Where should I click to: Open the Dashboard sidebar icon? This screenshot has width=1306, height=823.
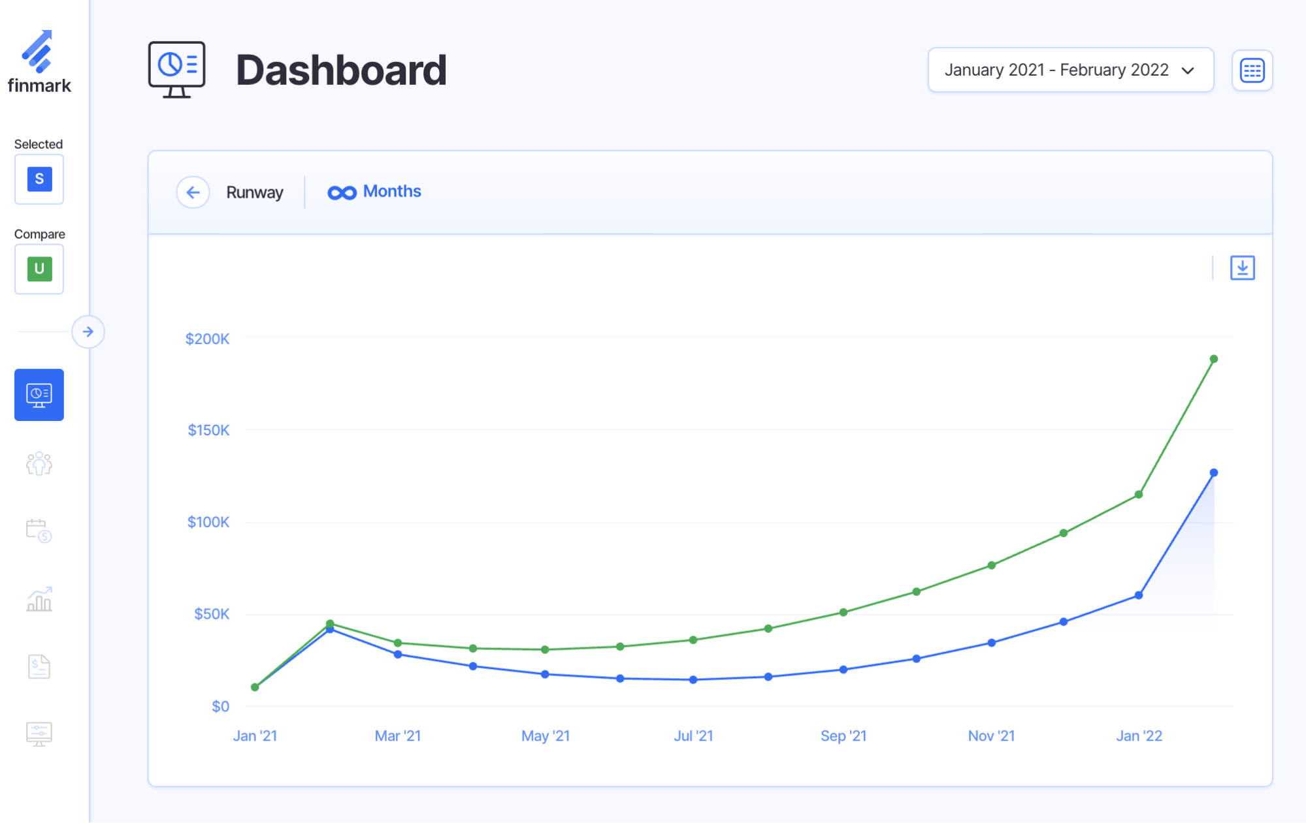(39, 395)
